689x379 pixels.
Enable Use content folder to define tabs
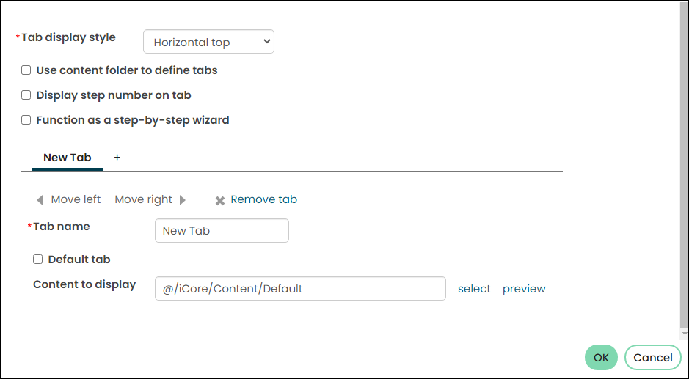click(x=26, y=70)
